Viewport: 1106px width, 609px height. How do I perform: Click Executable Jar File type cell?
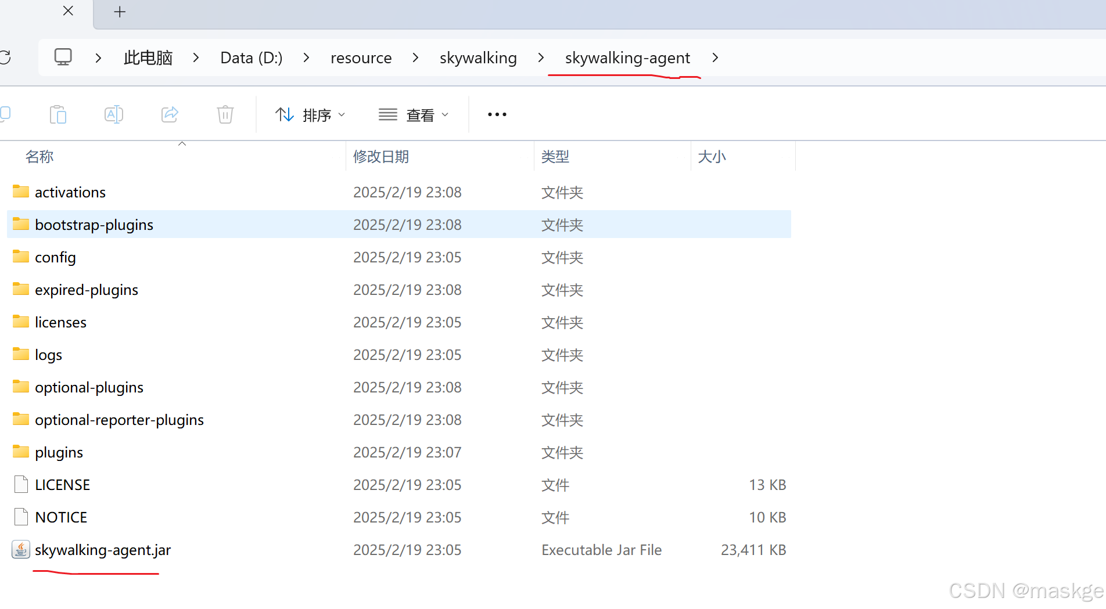pyautogui.click(x=602, y=550)
